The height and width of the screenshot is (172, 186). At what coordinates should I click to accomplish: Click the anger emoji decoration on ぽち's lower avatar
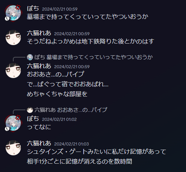point(18,117)
